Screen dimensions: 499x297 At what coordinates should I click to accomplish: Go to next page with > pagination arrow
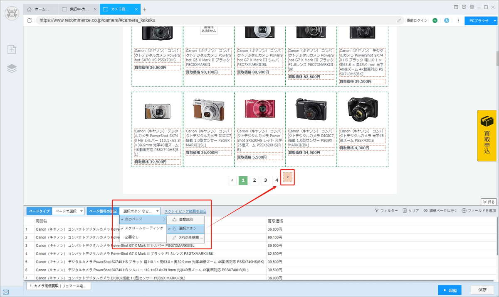pyautogui.click(x=288, y=178)
